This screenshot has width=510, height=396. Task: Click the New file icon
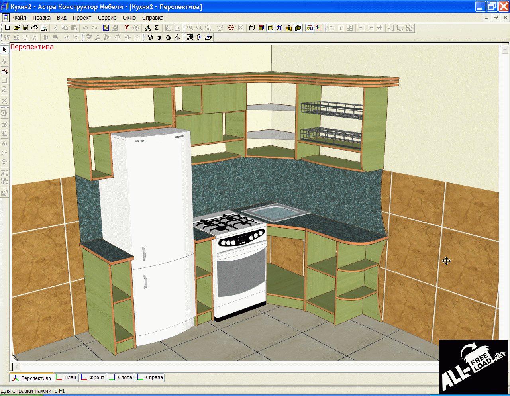(x=7, y=28)
